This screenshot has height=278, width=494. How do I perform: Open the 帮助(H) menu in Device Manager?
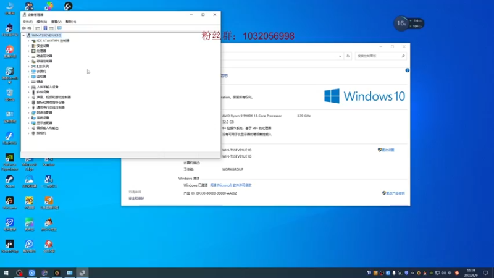tap(70, 22)
